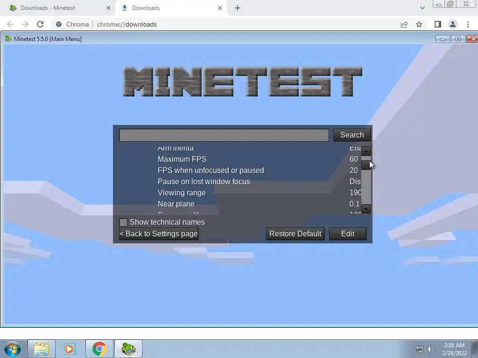Click Minetest icon in taskbar

(128, 349)
